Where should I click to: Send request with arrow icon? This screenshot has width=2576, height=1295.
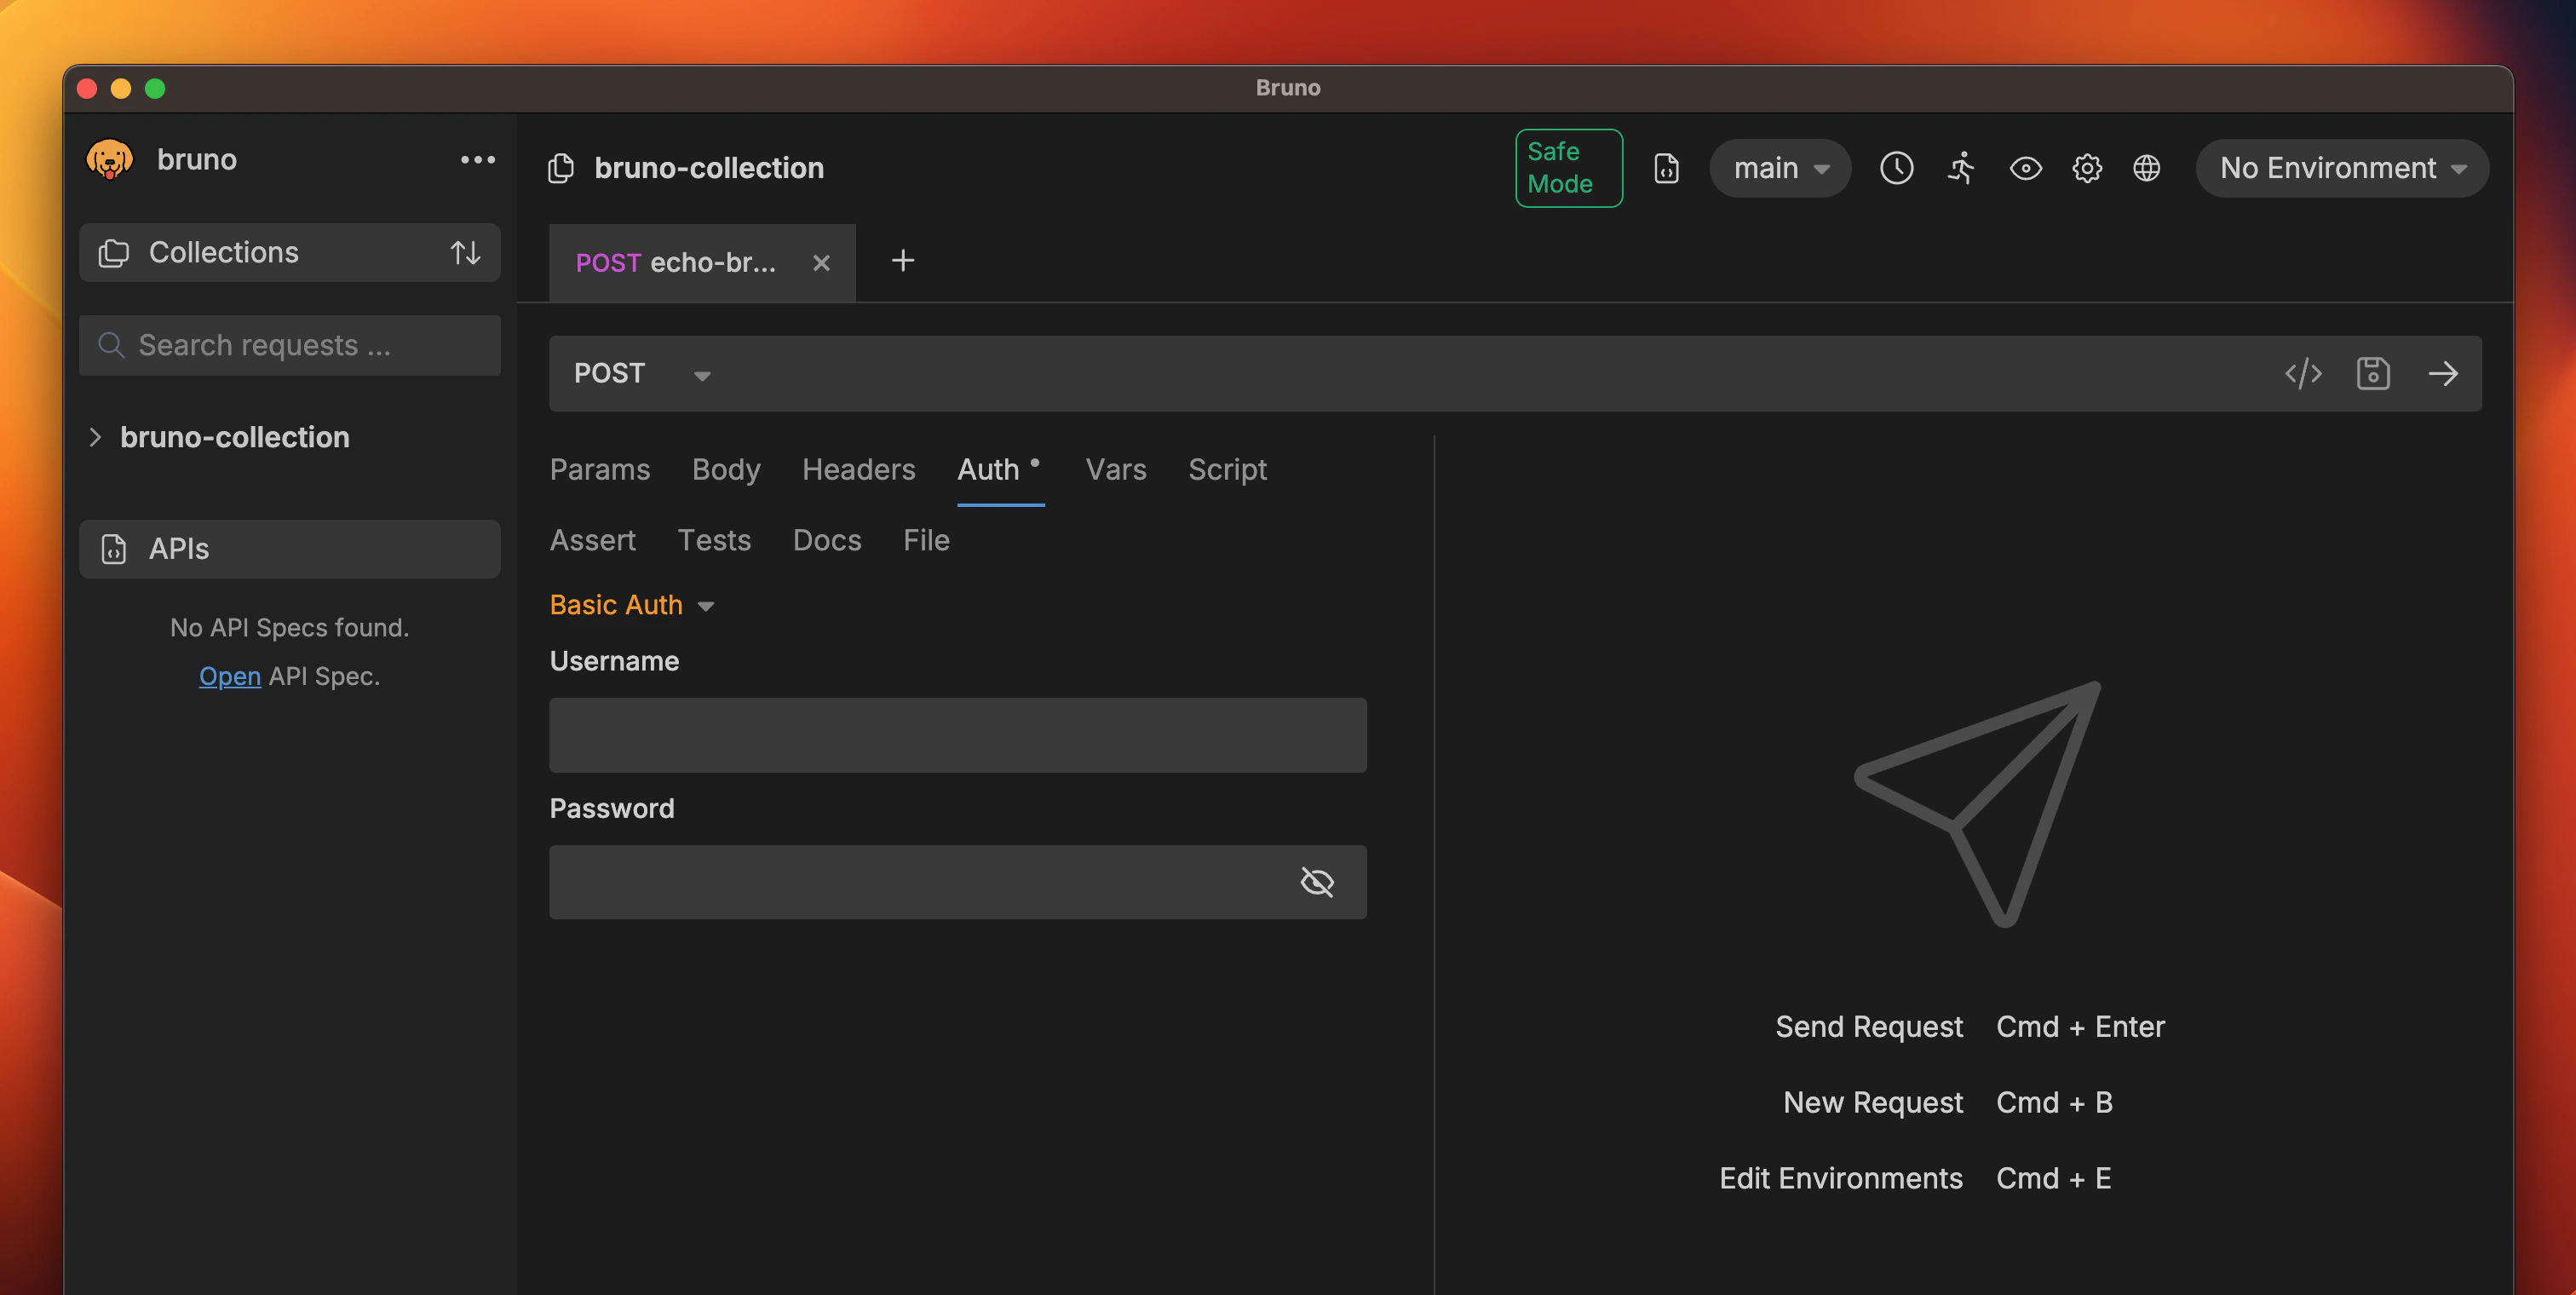[x=2442, y=373]
